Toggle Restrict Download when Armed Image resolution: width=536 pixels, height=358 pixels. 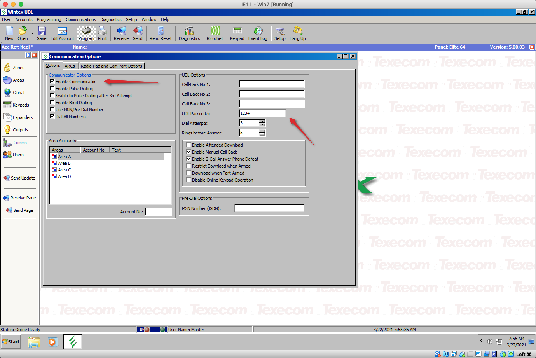click(189, 166)
